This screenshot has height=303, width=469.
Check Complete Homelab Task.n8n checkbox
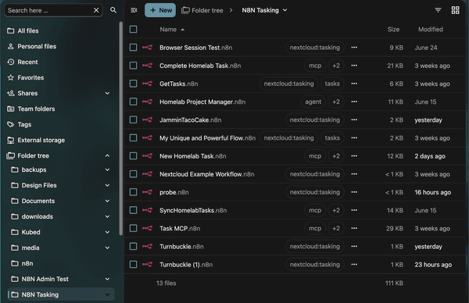134,66
